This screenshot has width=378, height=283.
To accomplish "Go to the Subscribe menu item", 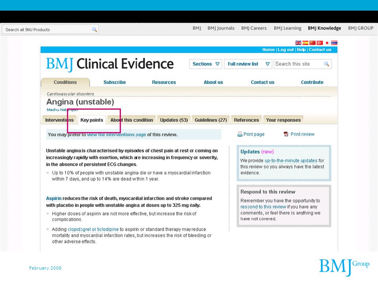I will click(115, 82).
